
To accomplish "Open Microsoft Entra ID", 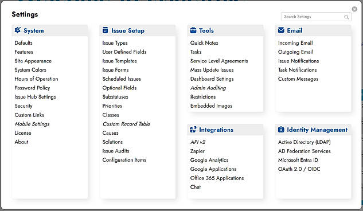I will pos(298,160).
